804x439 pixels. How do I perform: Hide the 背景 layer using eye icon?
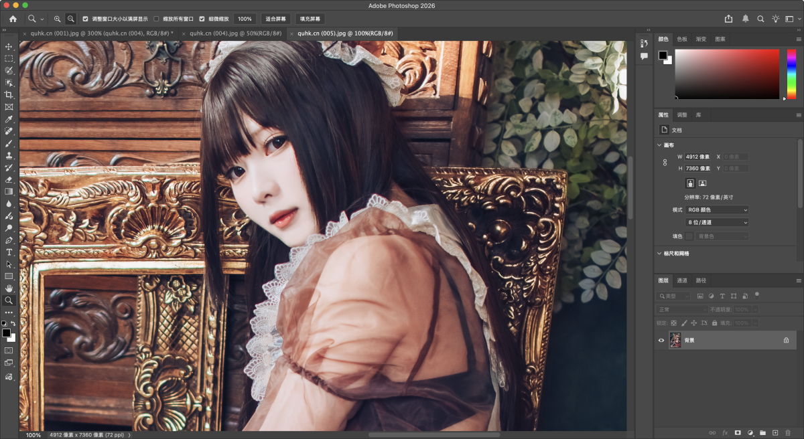[x=661, y=341]
